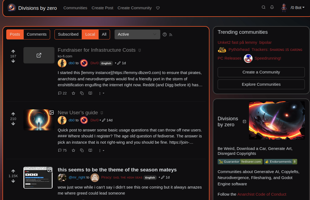Save the Fundraiser post with star icon
The image size is (310, 200).
(x=73, y=93)
